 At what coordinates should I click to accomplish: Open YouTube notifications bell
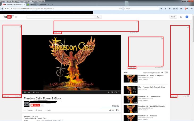181,17
